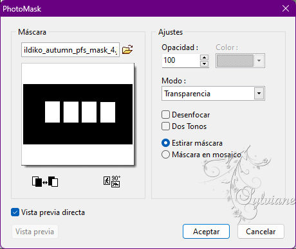Click the mask preview thumbnail
This screenshot has width=296, height=249.
pyautogui.click(x=78, y=114)
